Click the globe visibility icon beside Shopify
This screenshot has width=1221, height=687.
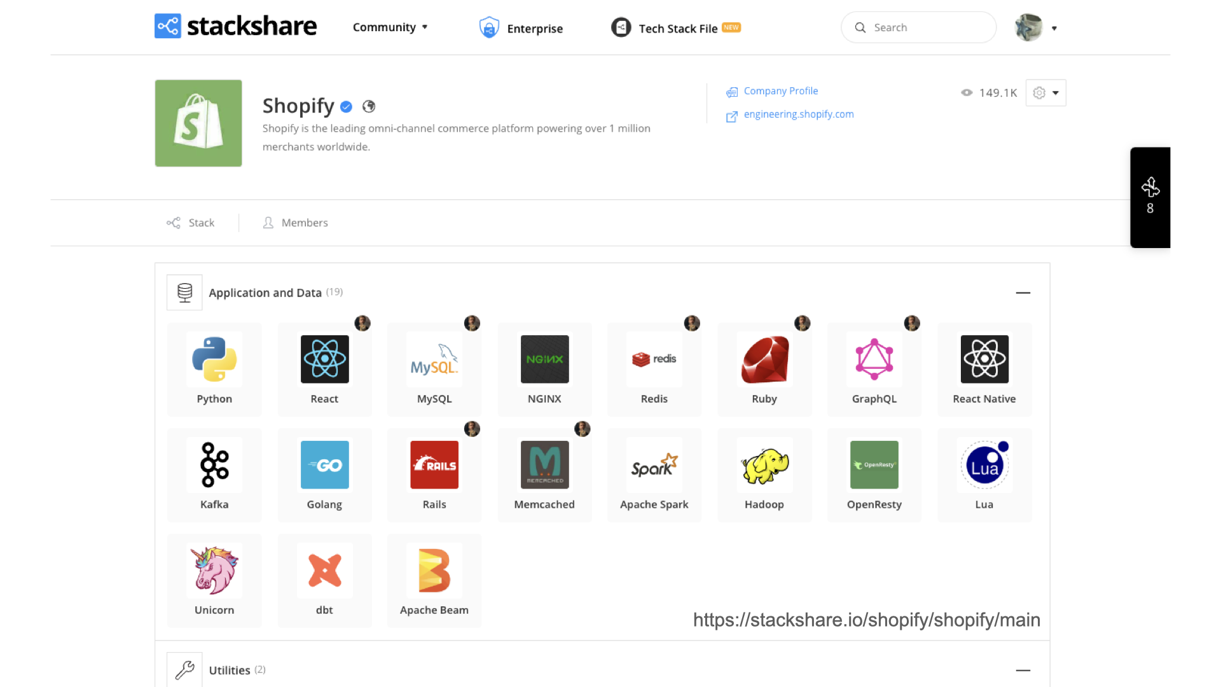pyautogui.click(x=369, y=107)
